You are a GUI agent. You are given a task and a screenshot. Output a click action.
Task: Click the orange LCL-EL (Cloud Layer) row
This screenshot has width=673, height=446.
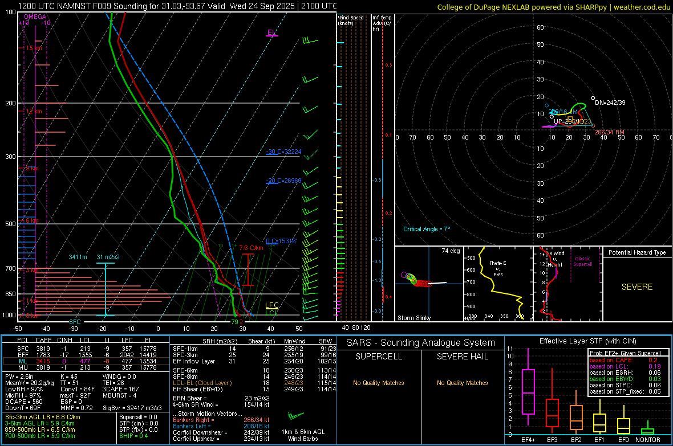pos(254,383)
